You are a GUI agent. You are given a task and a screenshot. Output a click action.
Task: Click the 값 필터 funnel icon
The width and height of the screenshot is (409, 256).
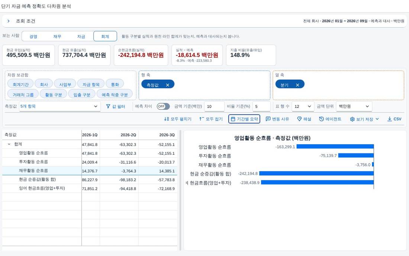pos(108,106)
